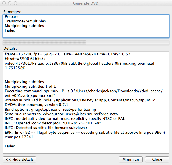The image size is (172, 165).
Task: Click 'bitrate=5500.6kbits/s' line in Details
Action: coord(25,59)
